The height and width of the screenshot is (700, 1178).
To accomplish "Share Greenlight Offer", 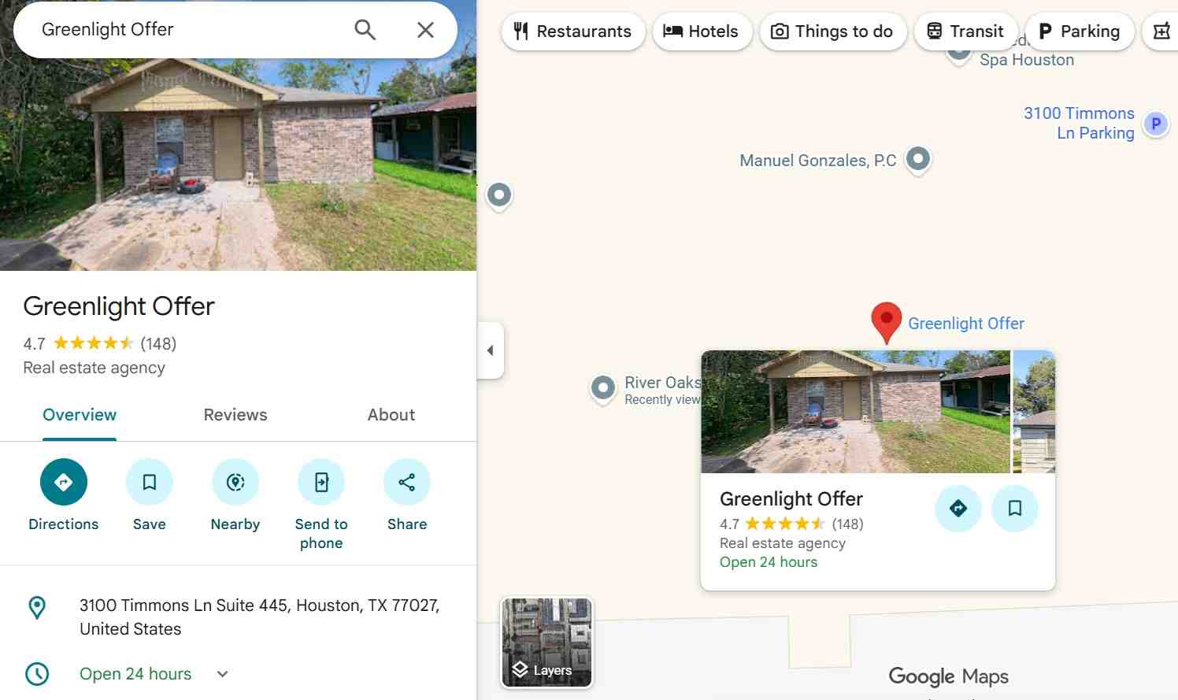I will 406,482.
